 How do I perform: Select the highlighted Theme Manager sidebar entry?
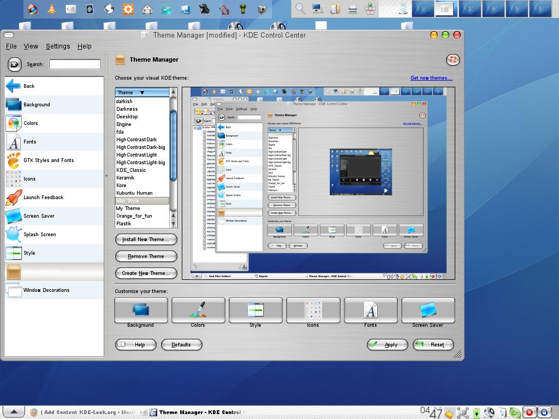click(x=54, y=272)
